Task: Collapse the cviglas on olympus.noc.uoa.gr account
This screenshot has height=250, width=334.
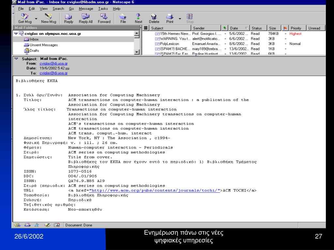Action: (x=16, y=34)
